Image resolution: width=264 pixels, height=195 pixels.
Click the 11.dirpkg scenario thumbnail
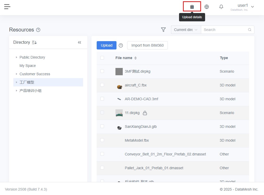click(119, 113)
